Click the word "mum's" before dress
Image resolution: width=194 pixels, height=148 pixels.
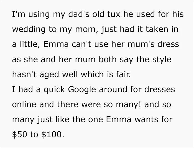point(141,44)
